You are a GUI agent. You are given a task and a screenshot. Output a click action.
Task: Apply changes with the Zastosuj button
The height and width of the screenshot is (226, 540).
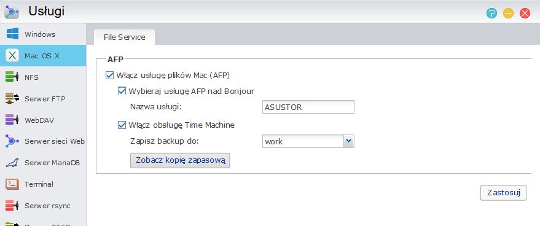coord(503,193)
